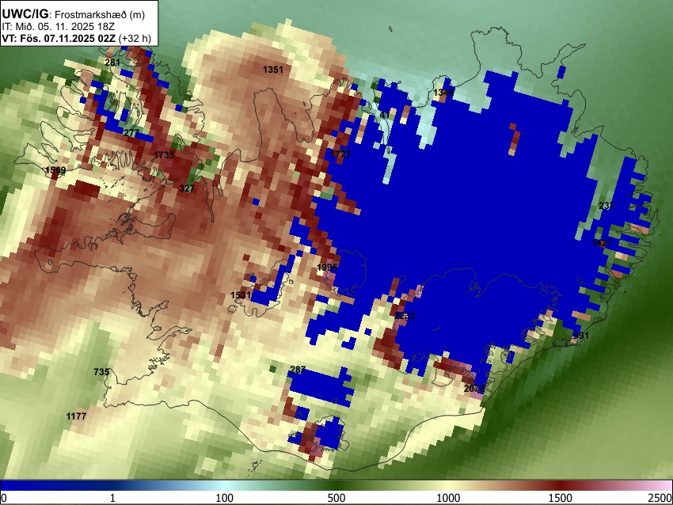Image resolution: width=673 pixels, height=505 pixels.
Task: Click the color scale label 1500
Action: point(561,498)
